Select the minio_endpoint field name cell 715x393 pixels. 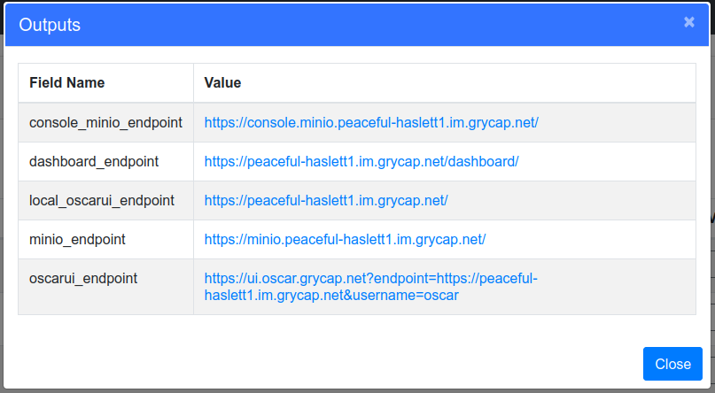(x=77, y=240)
